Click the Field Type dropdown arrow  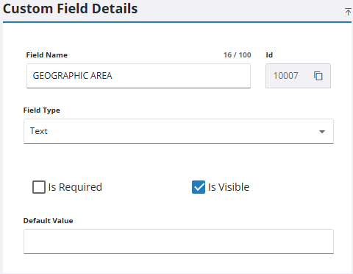coord(322,132)
